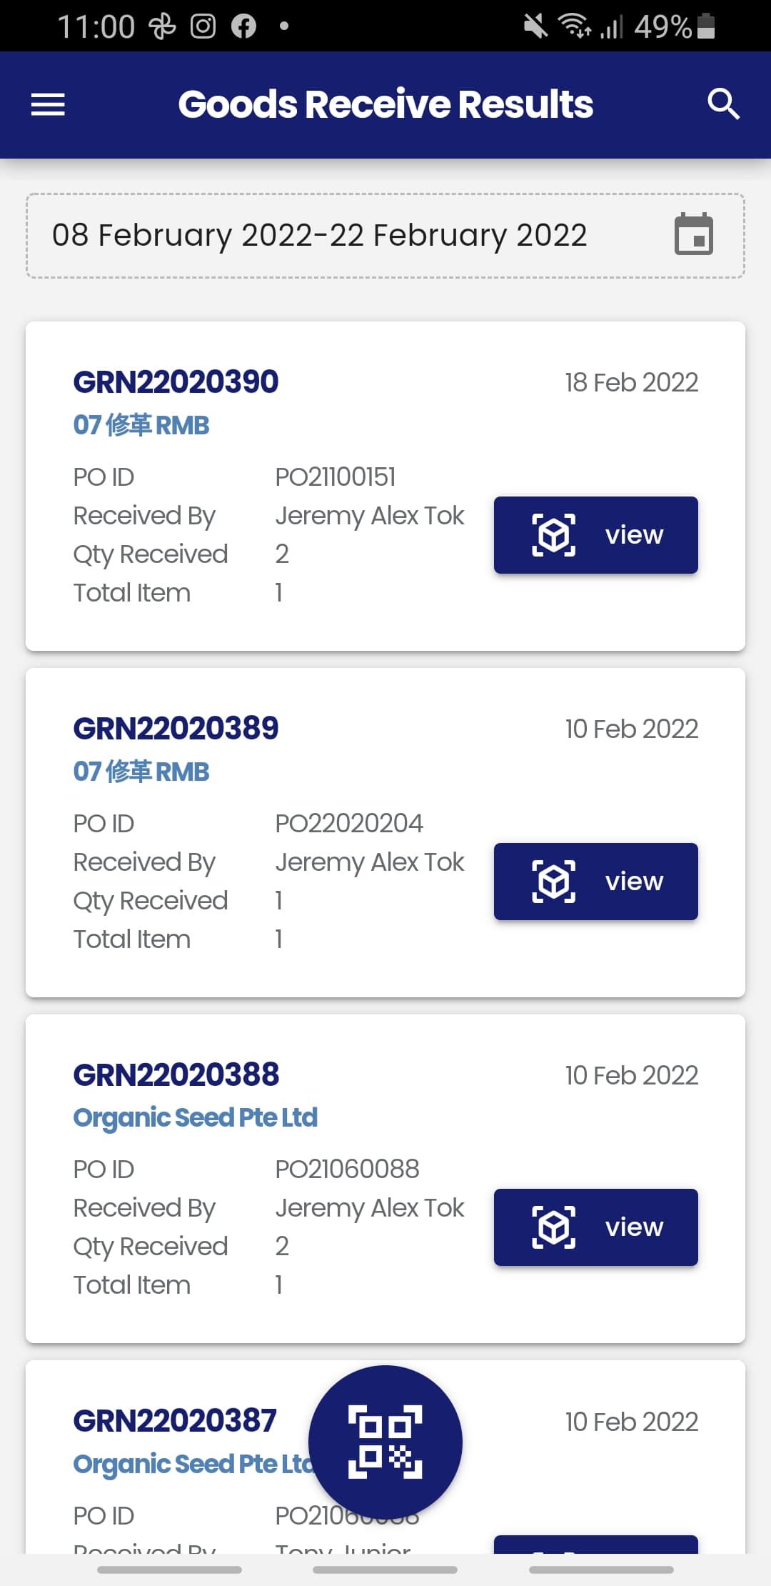Open GRN22020390 record title
Image resolution: width=771 pixels, height=1586 pixels.
click(176, 381)
